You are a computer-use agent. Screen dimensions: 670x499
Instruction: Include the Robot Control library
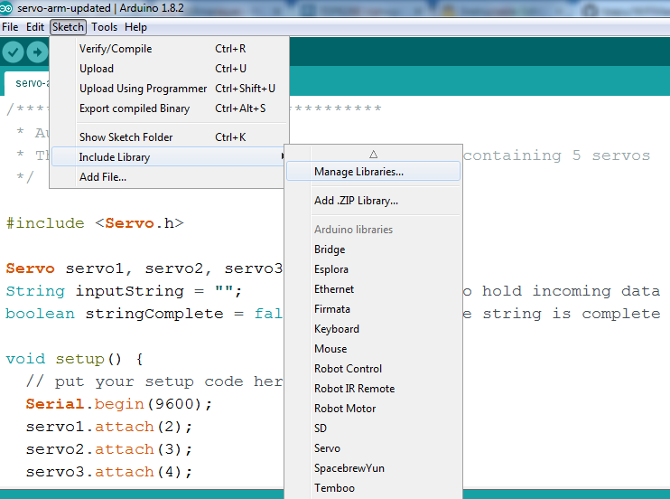point(374,369)
